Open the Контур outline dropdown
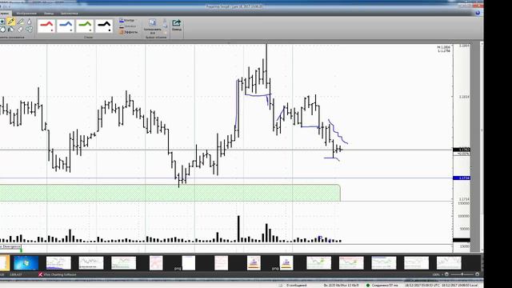This screenshot has width=512, height=288. (127, 21)
